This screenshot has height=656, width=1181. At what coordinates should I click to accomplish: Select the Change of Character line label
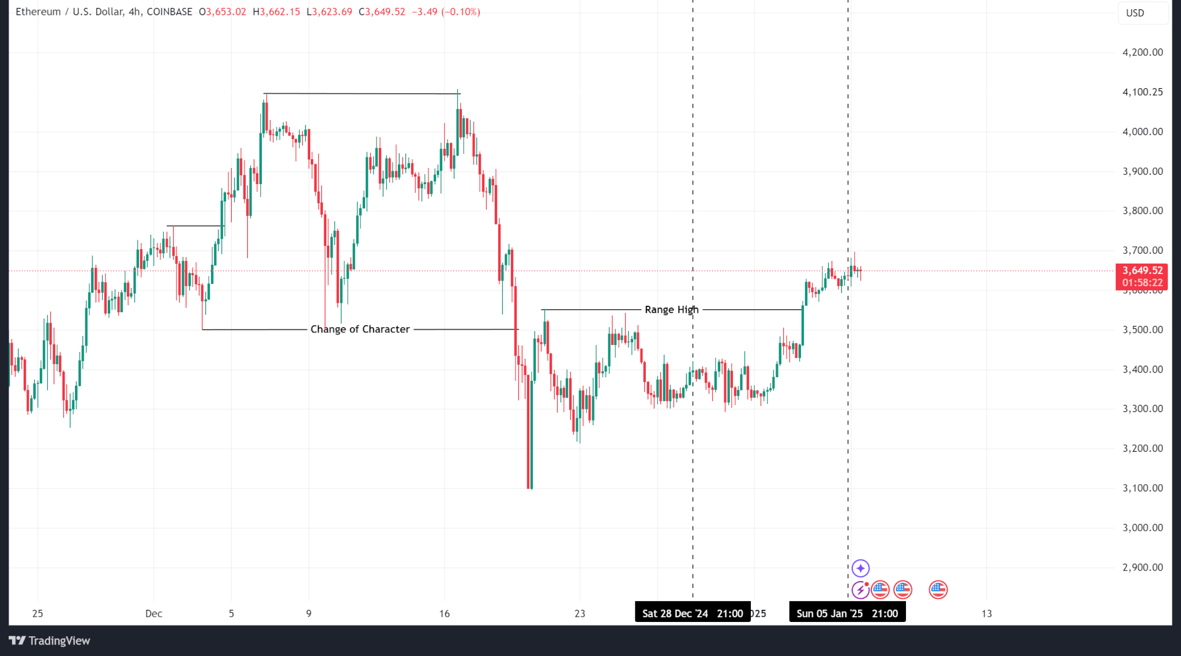point(360,329)
